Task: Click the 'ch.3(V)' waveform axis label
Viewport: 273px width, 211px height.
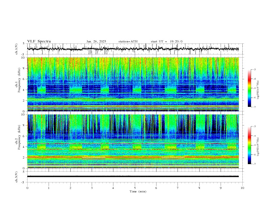Action: pos(17,177)
